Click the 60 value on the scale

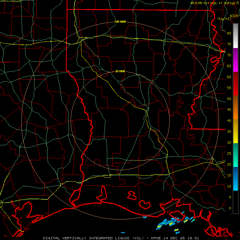tap(229, 77)
